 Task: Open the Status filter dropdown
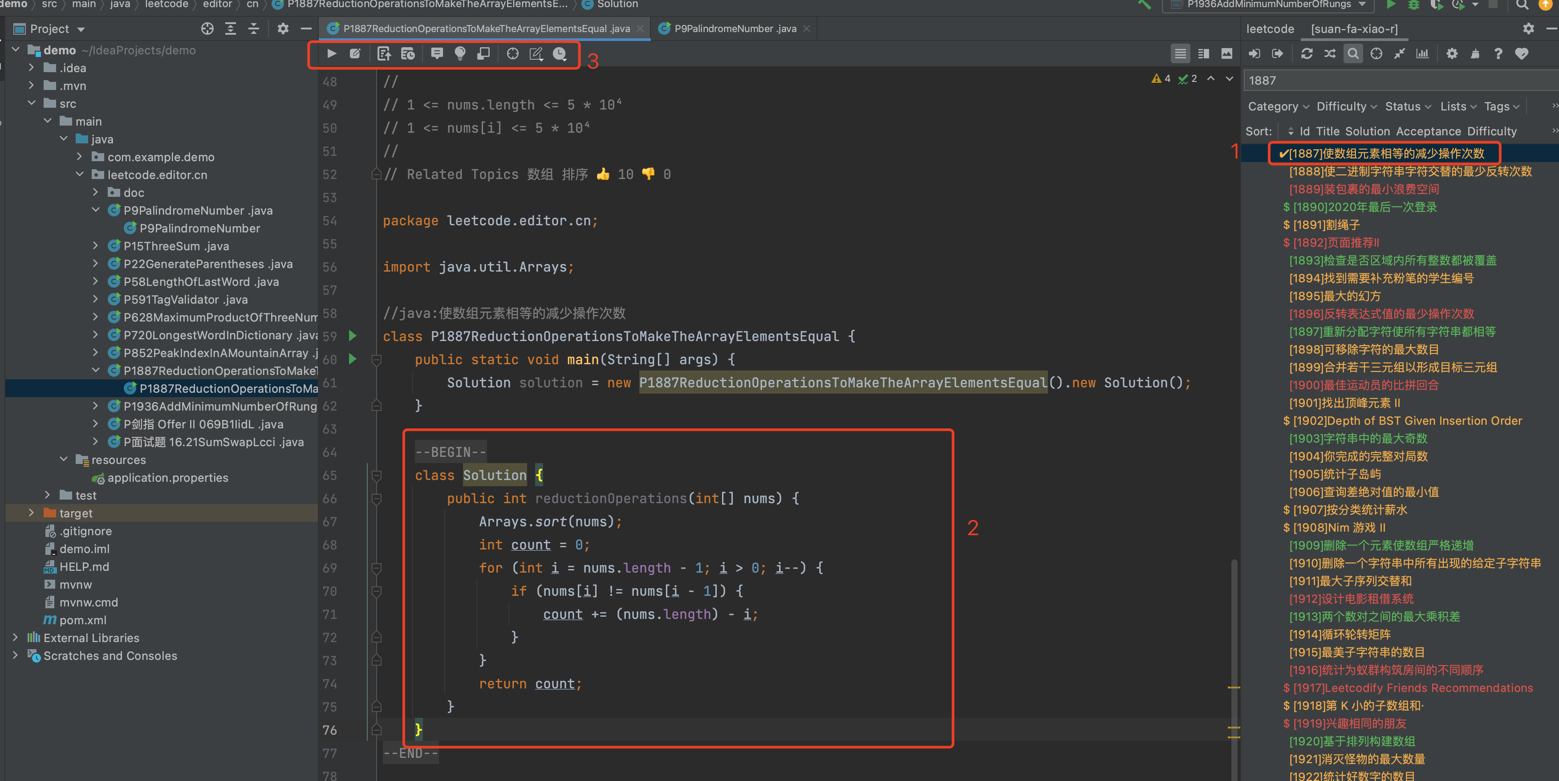[1407, 106]
